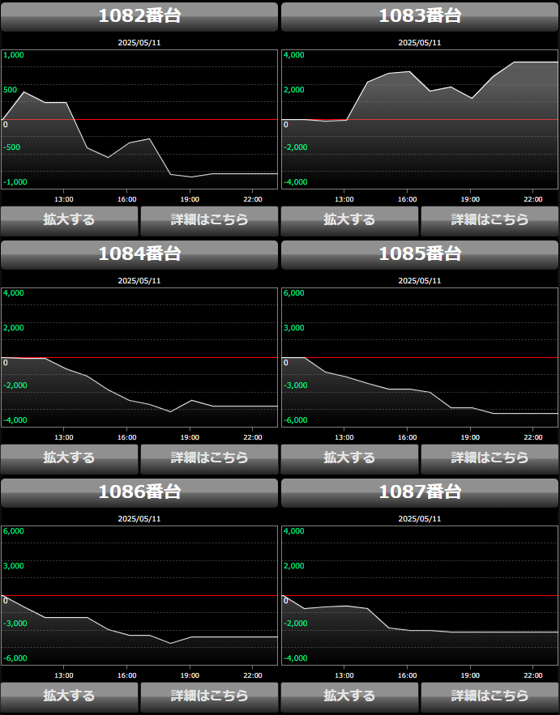
Task: Click the 2025/05/11 date above 1084 graph
Action: tap(139, 280)
